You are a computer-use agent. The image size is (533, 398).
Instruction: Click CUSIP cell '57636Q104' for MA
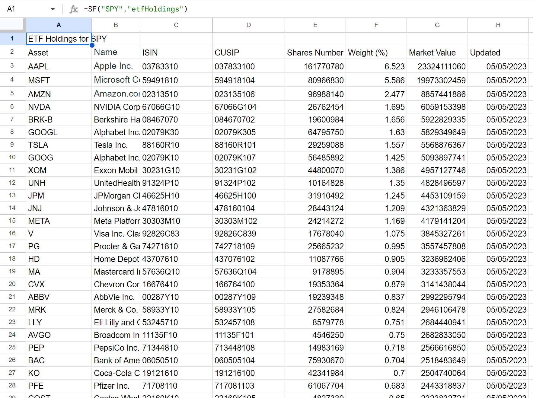click(249, 272)
